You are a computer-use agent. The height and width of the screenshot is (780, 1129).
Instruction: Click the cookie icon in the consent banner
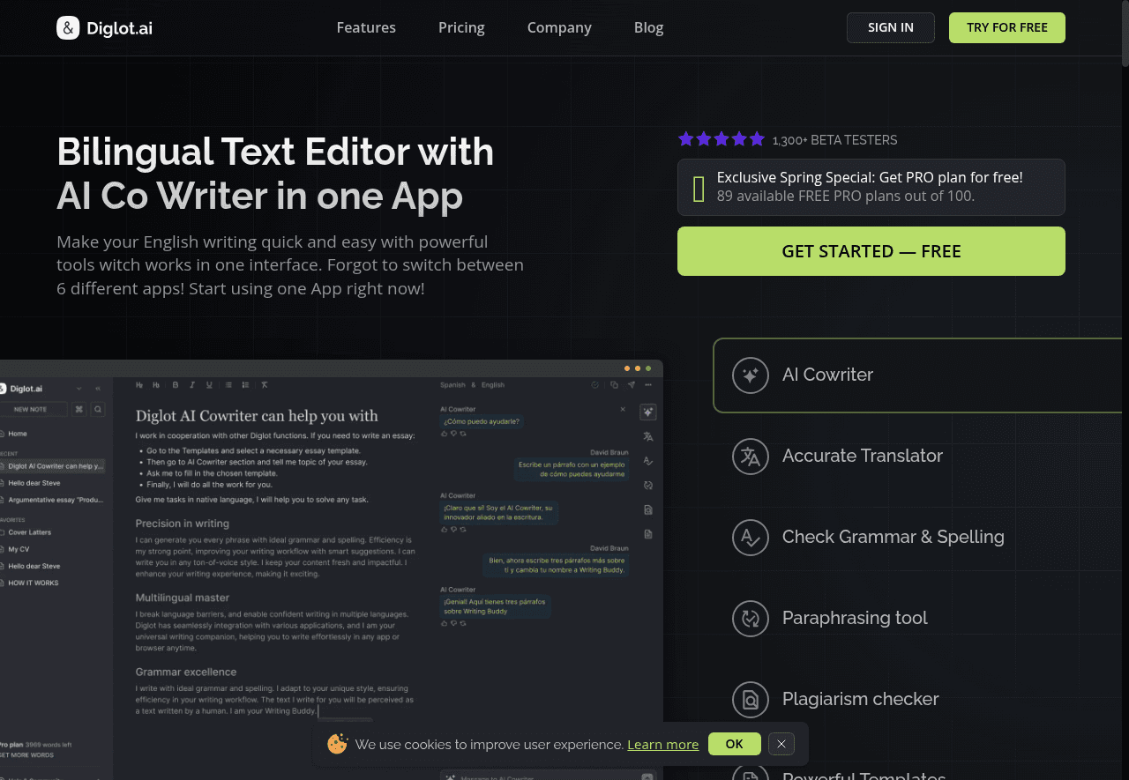pyautogui.click(x=337, y=744)
